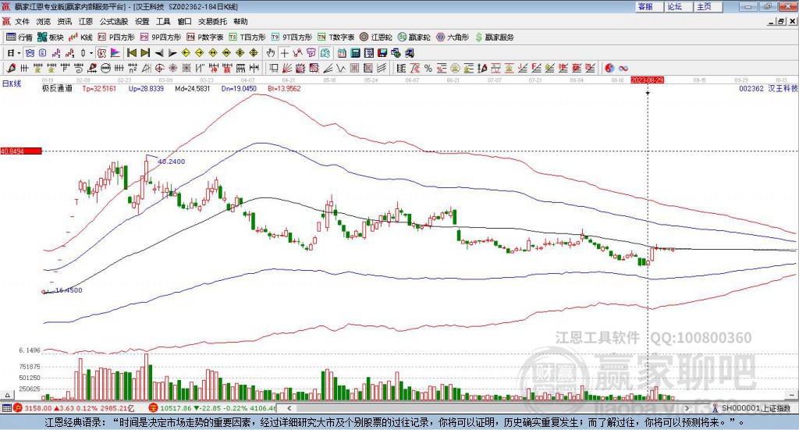Open the T四方形 tool
The width and height of the screenshot is (799, 430).
pos(247,37)
